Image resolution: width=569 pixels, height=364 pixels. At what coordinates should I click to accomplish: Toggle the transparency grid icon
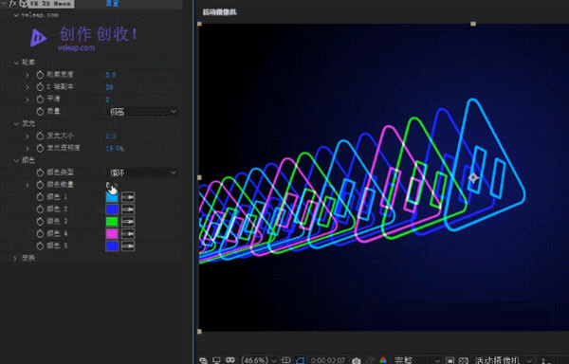tap(464, 361)
